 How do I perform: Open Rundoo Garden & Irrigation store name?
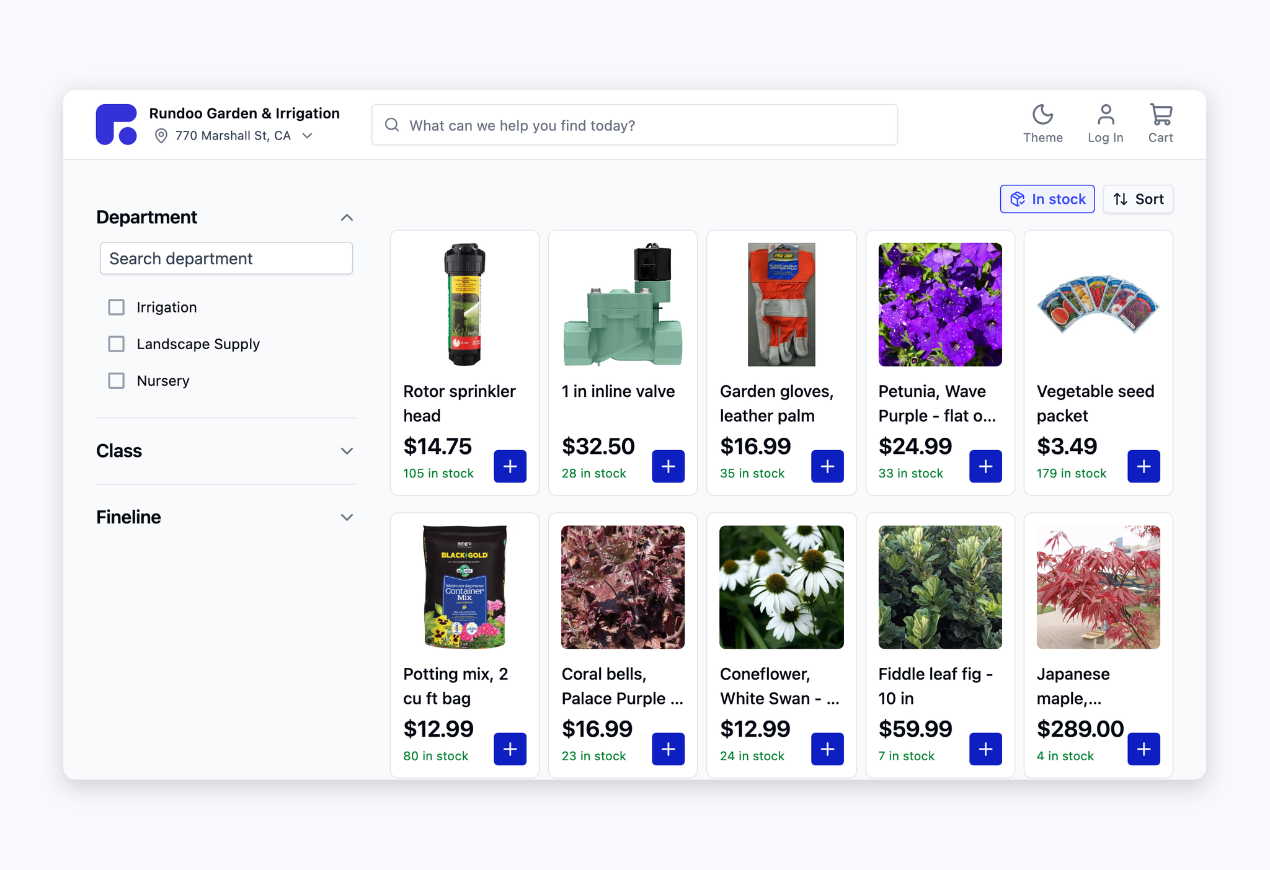pos(244,113)
